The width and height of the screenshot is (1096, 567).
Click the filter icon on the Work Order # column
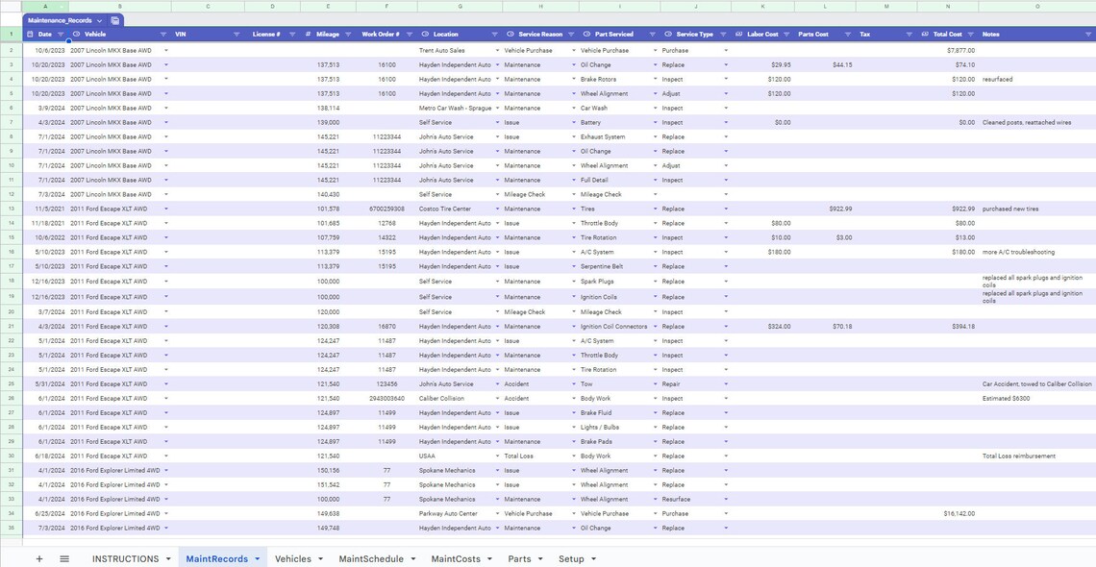pyautogui.click(x=409, y=34)
